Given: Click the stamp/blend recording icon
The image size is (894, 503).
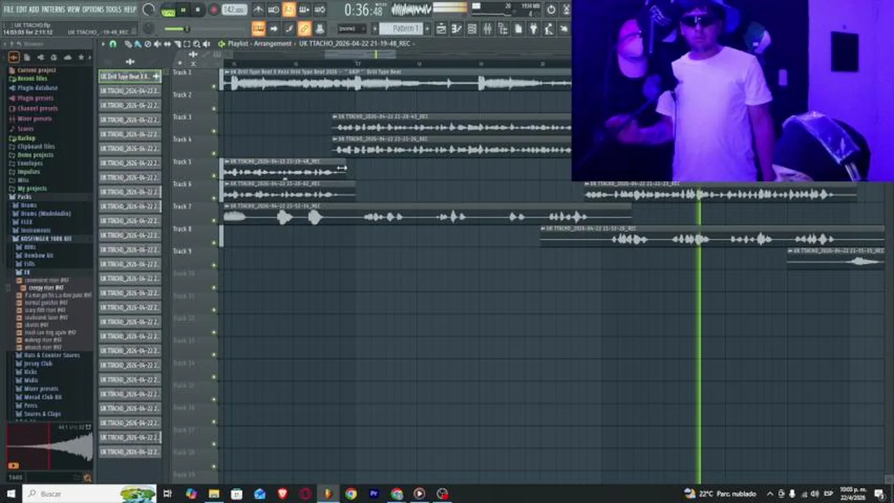Looking at the screenshot, I should pyautogui.click(x=320, y=29).
